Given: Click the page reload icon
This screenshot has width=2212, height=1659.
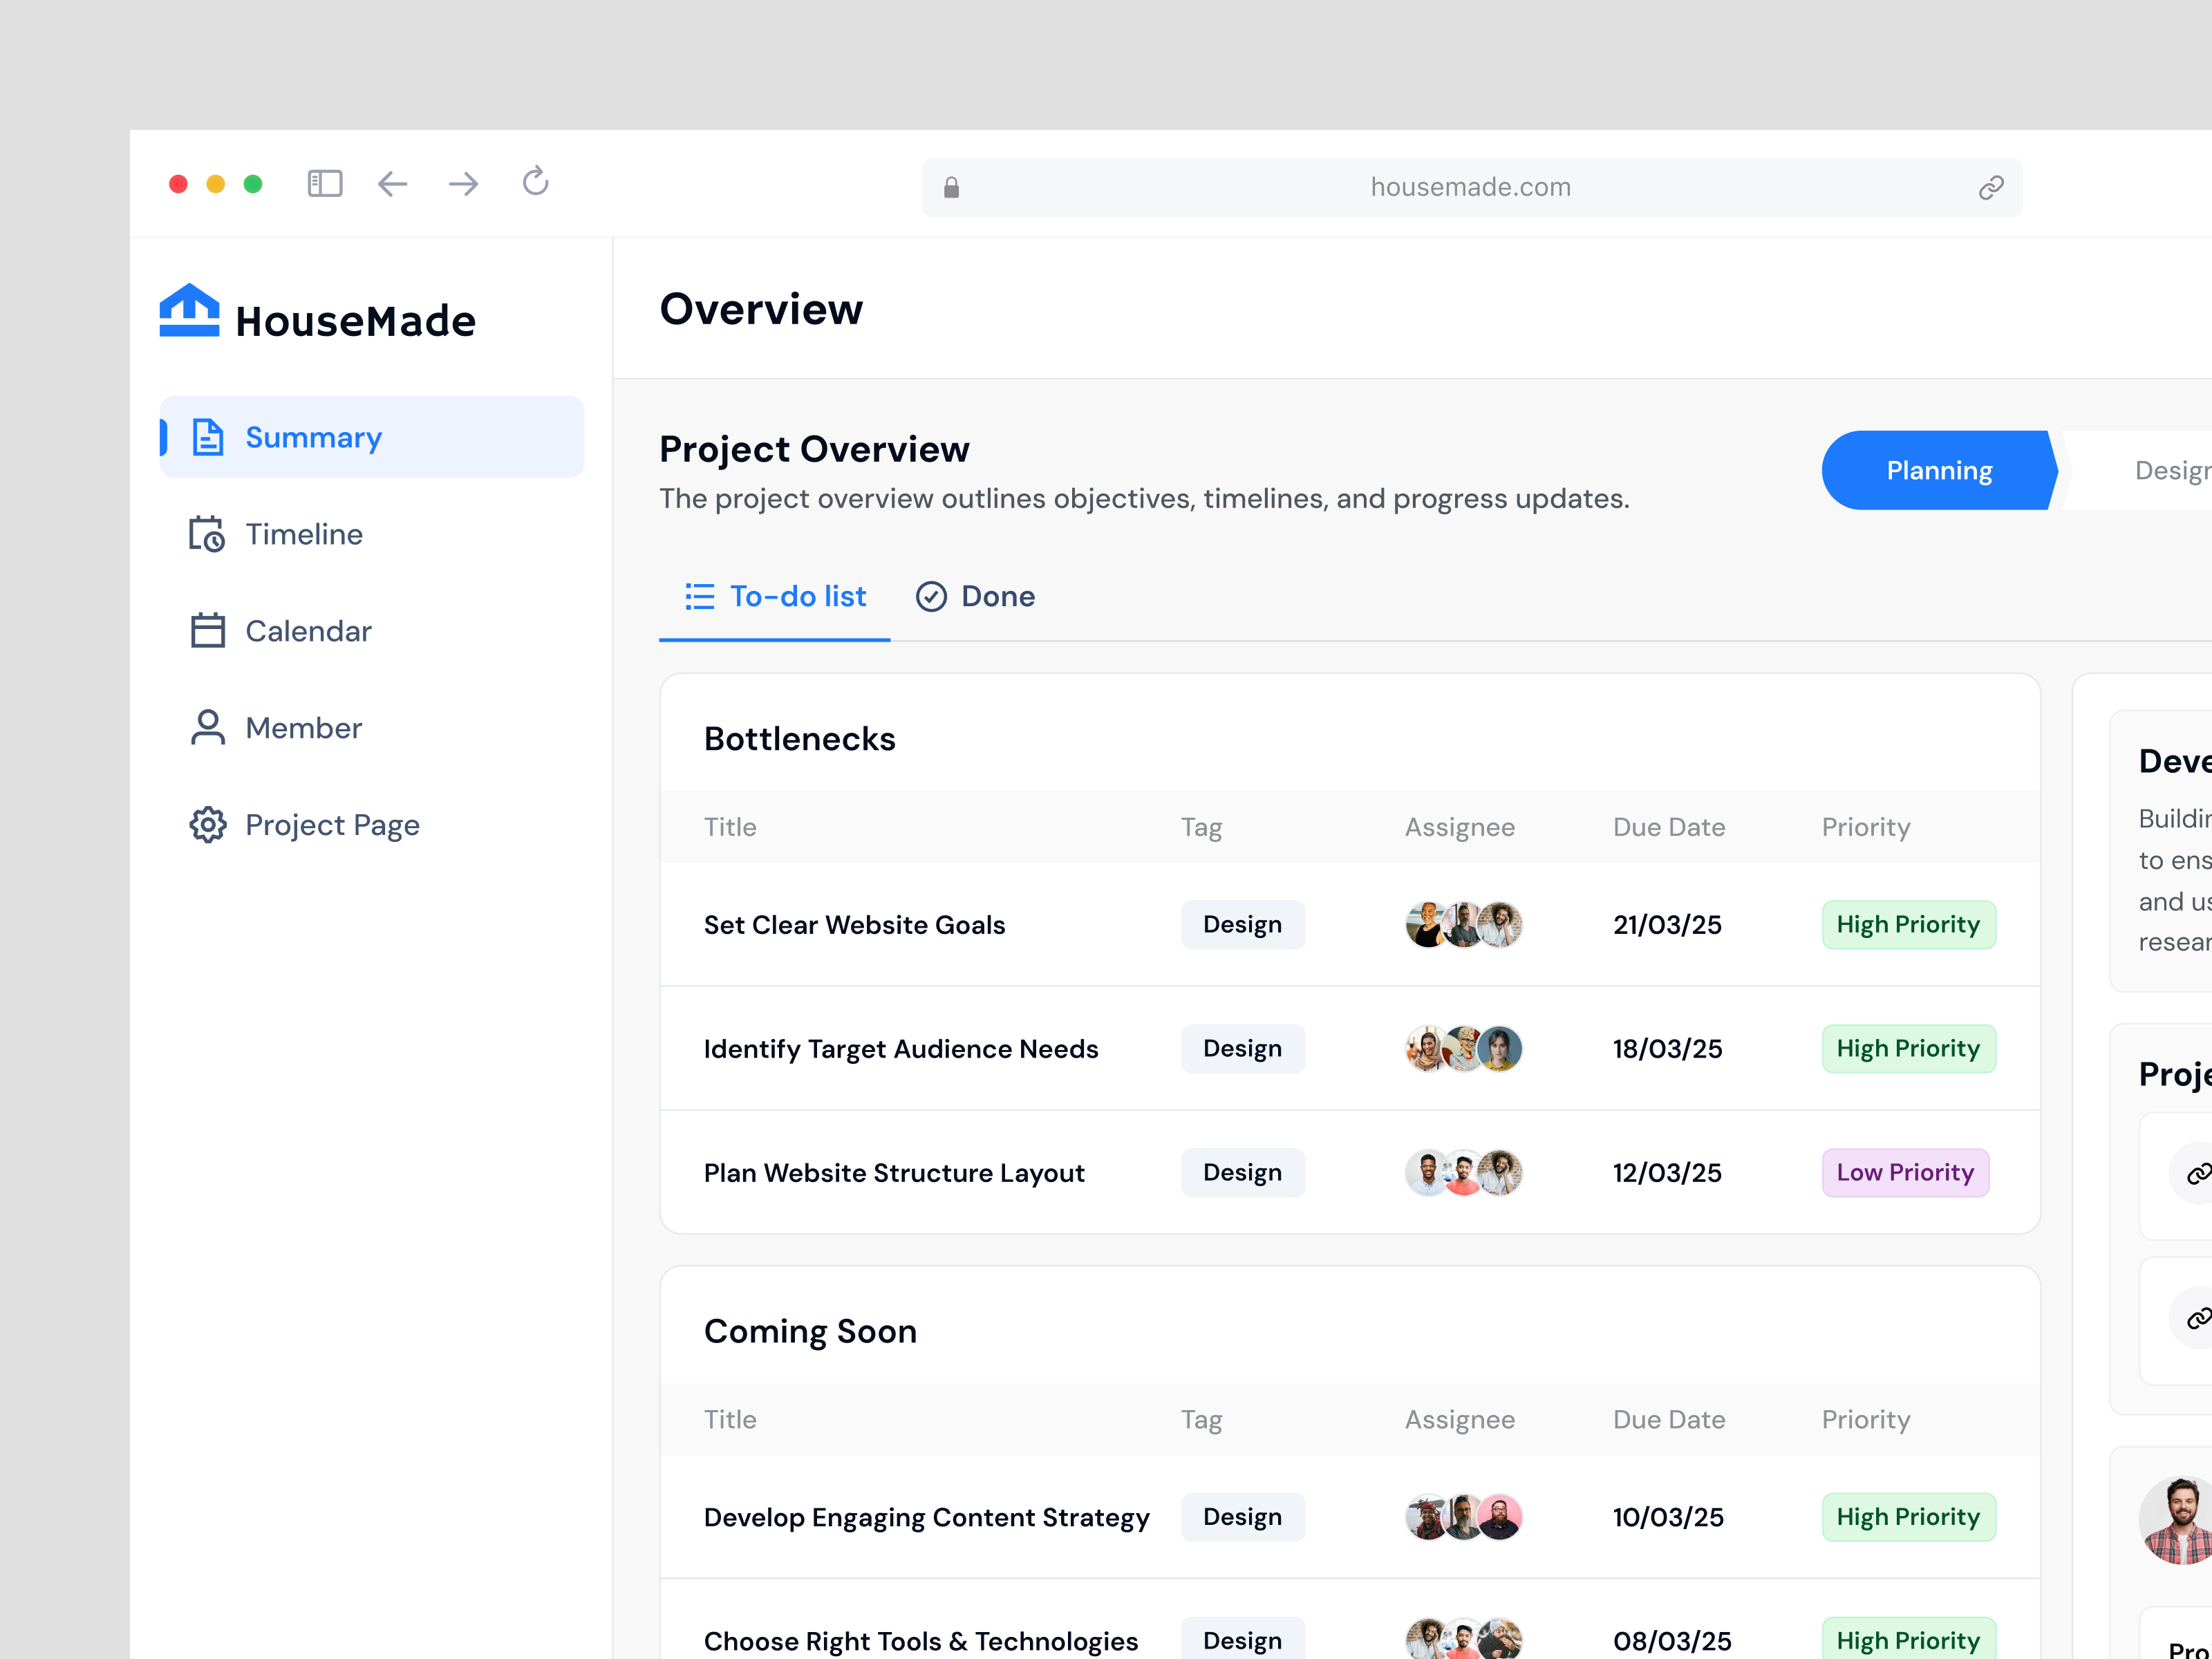Looking at the screenshot, I should (536, 182).
